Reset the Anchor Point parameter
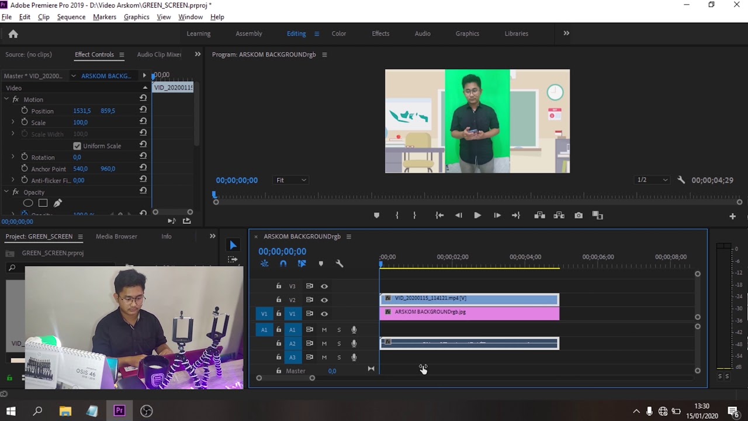The image size is (748, 421). tap(143, 168)
